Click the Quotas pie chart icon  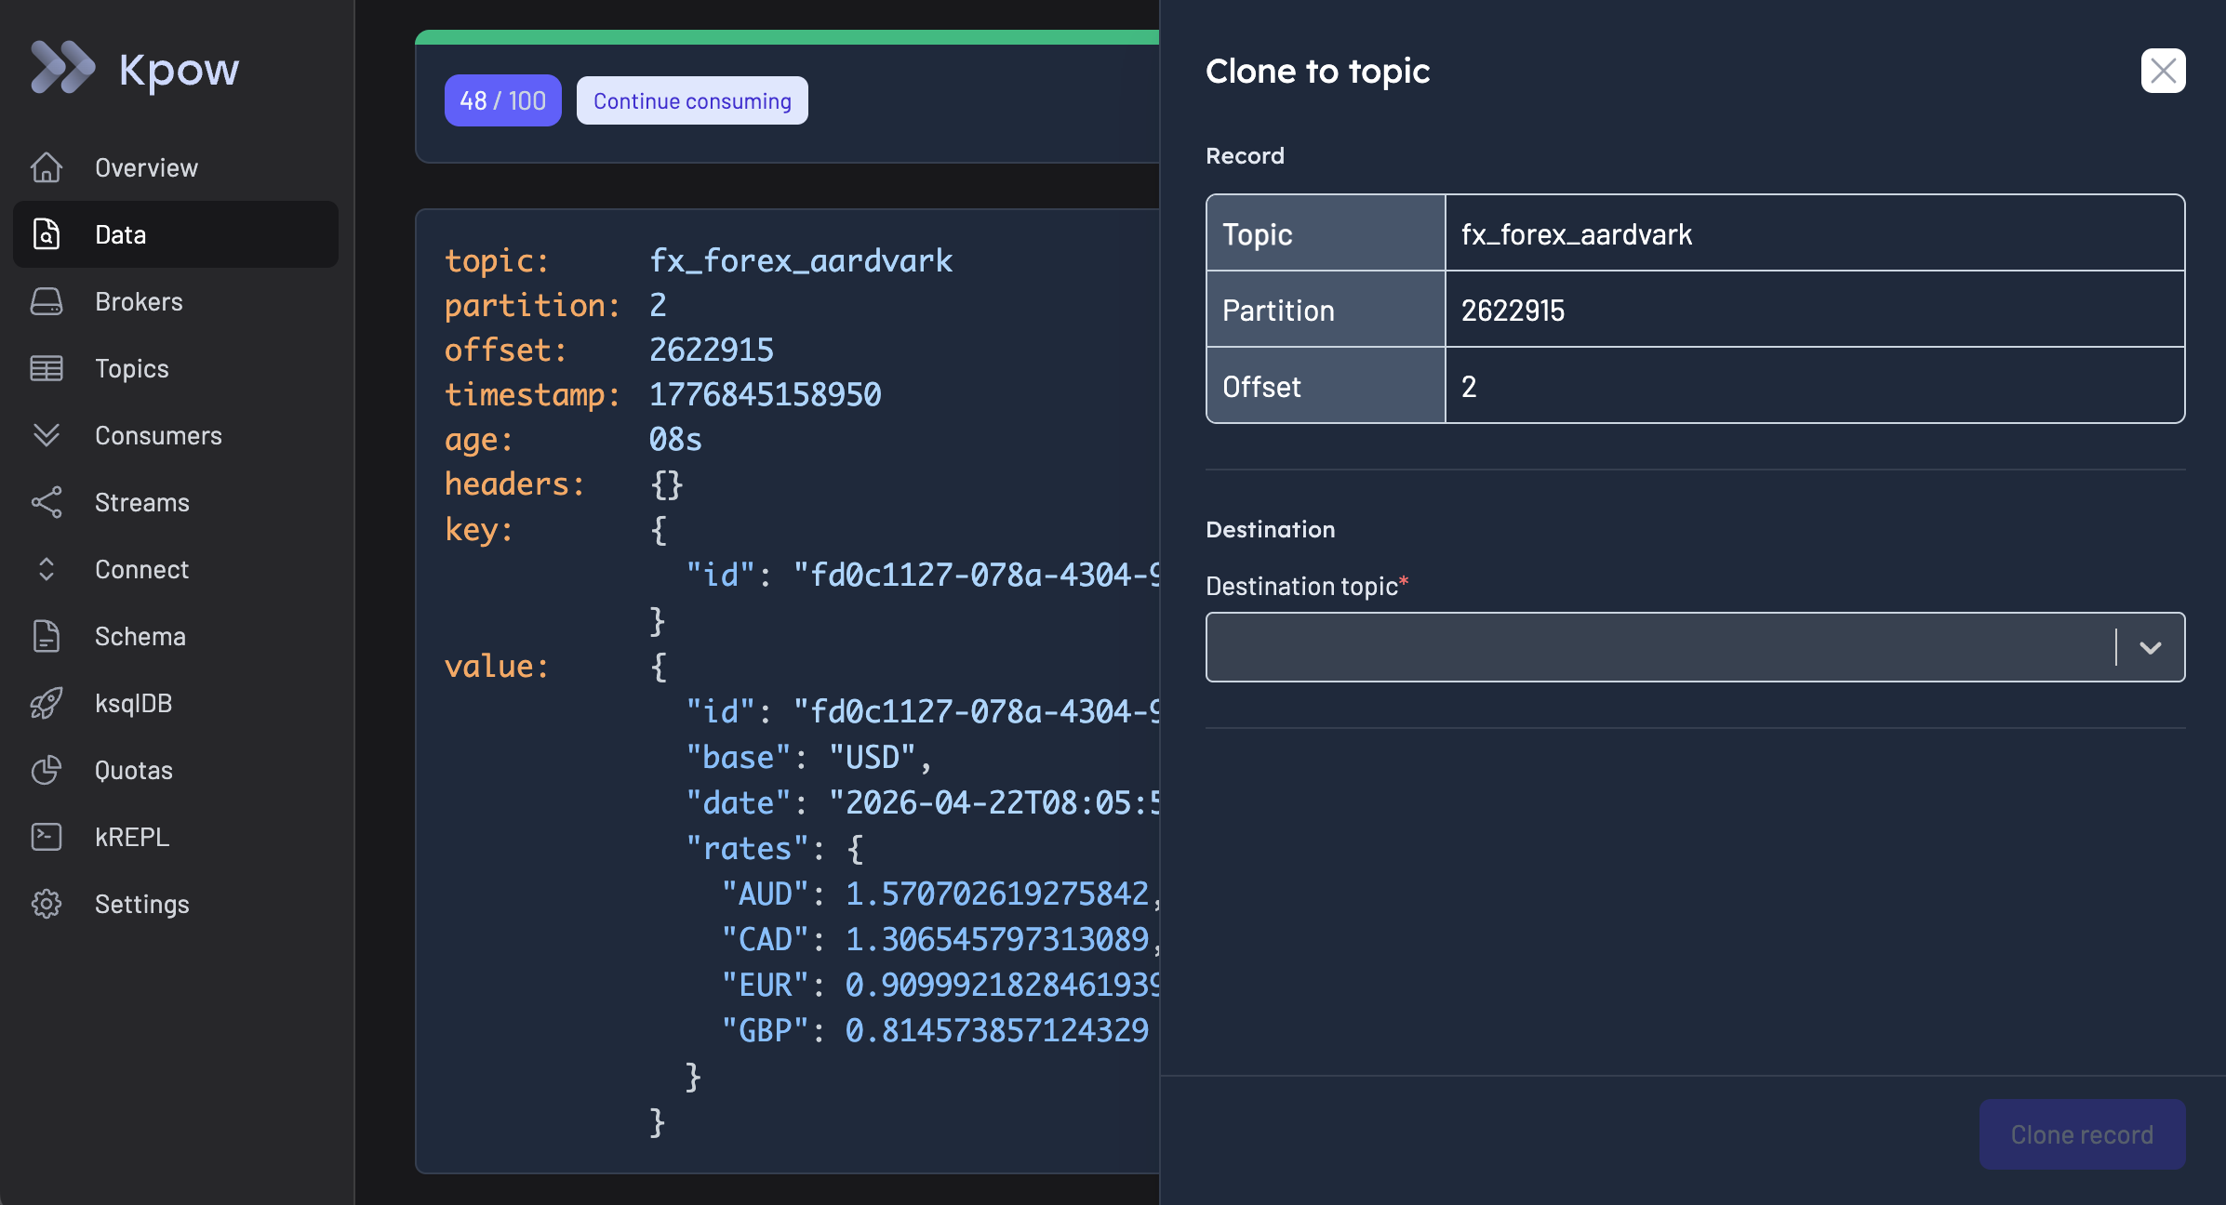47,770
